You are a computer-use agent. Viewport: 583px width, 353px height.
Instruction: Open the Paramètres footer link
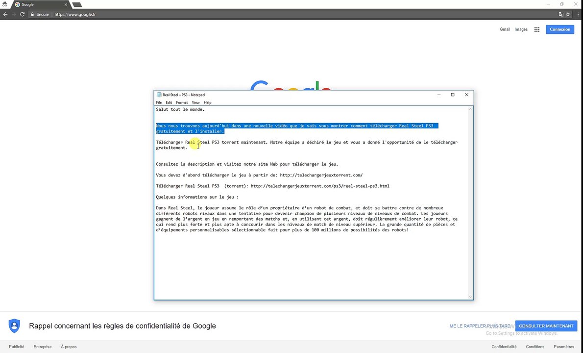[564, 347]
